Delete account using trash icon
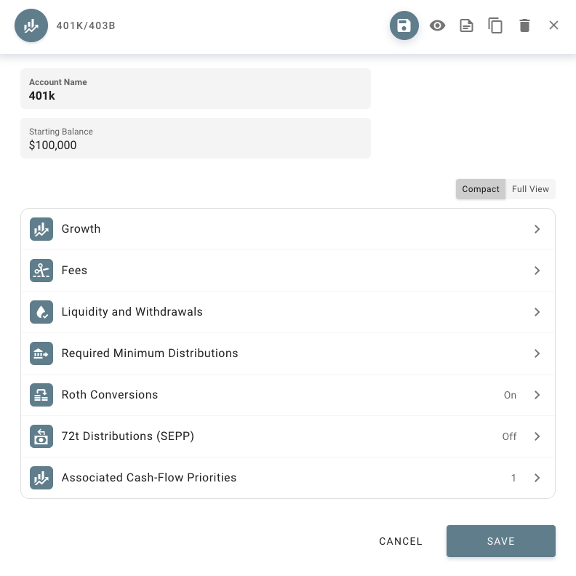576x576 pixels. click(x=524, y=25)
